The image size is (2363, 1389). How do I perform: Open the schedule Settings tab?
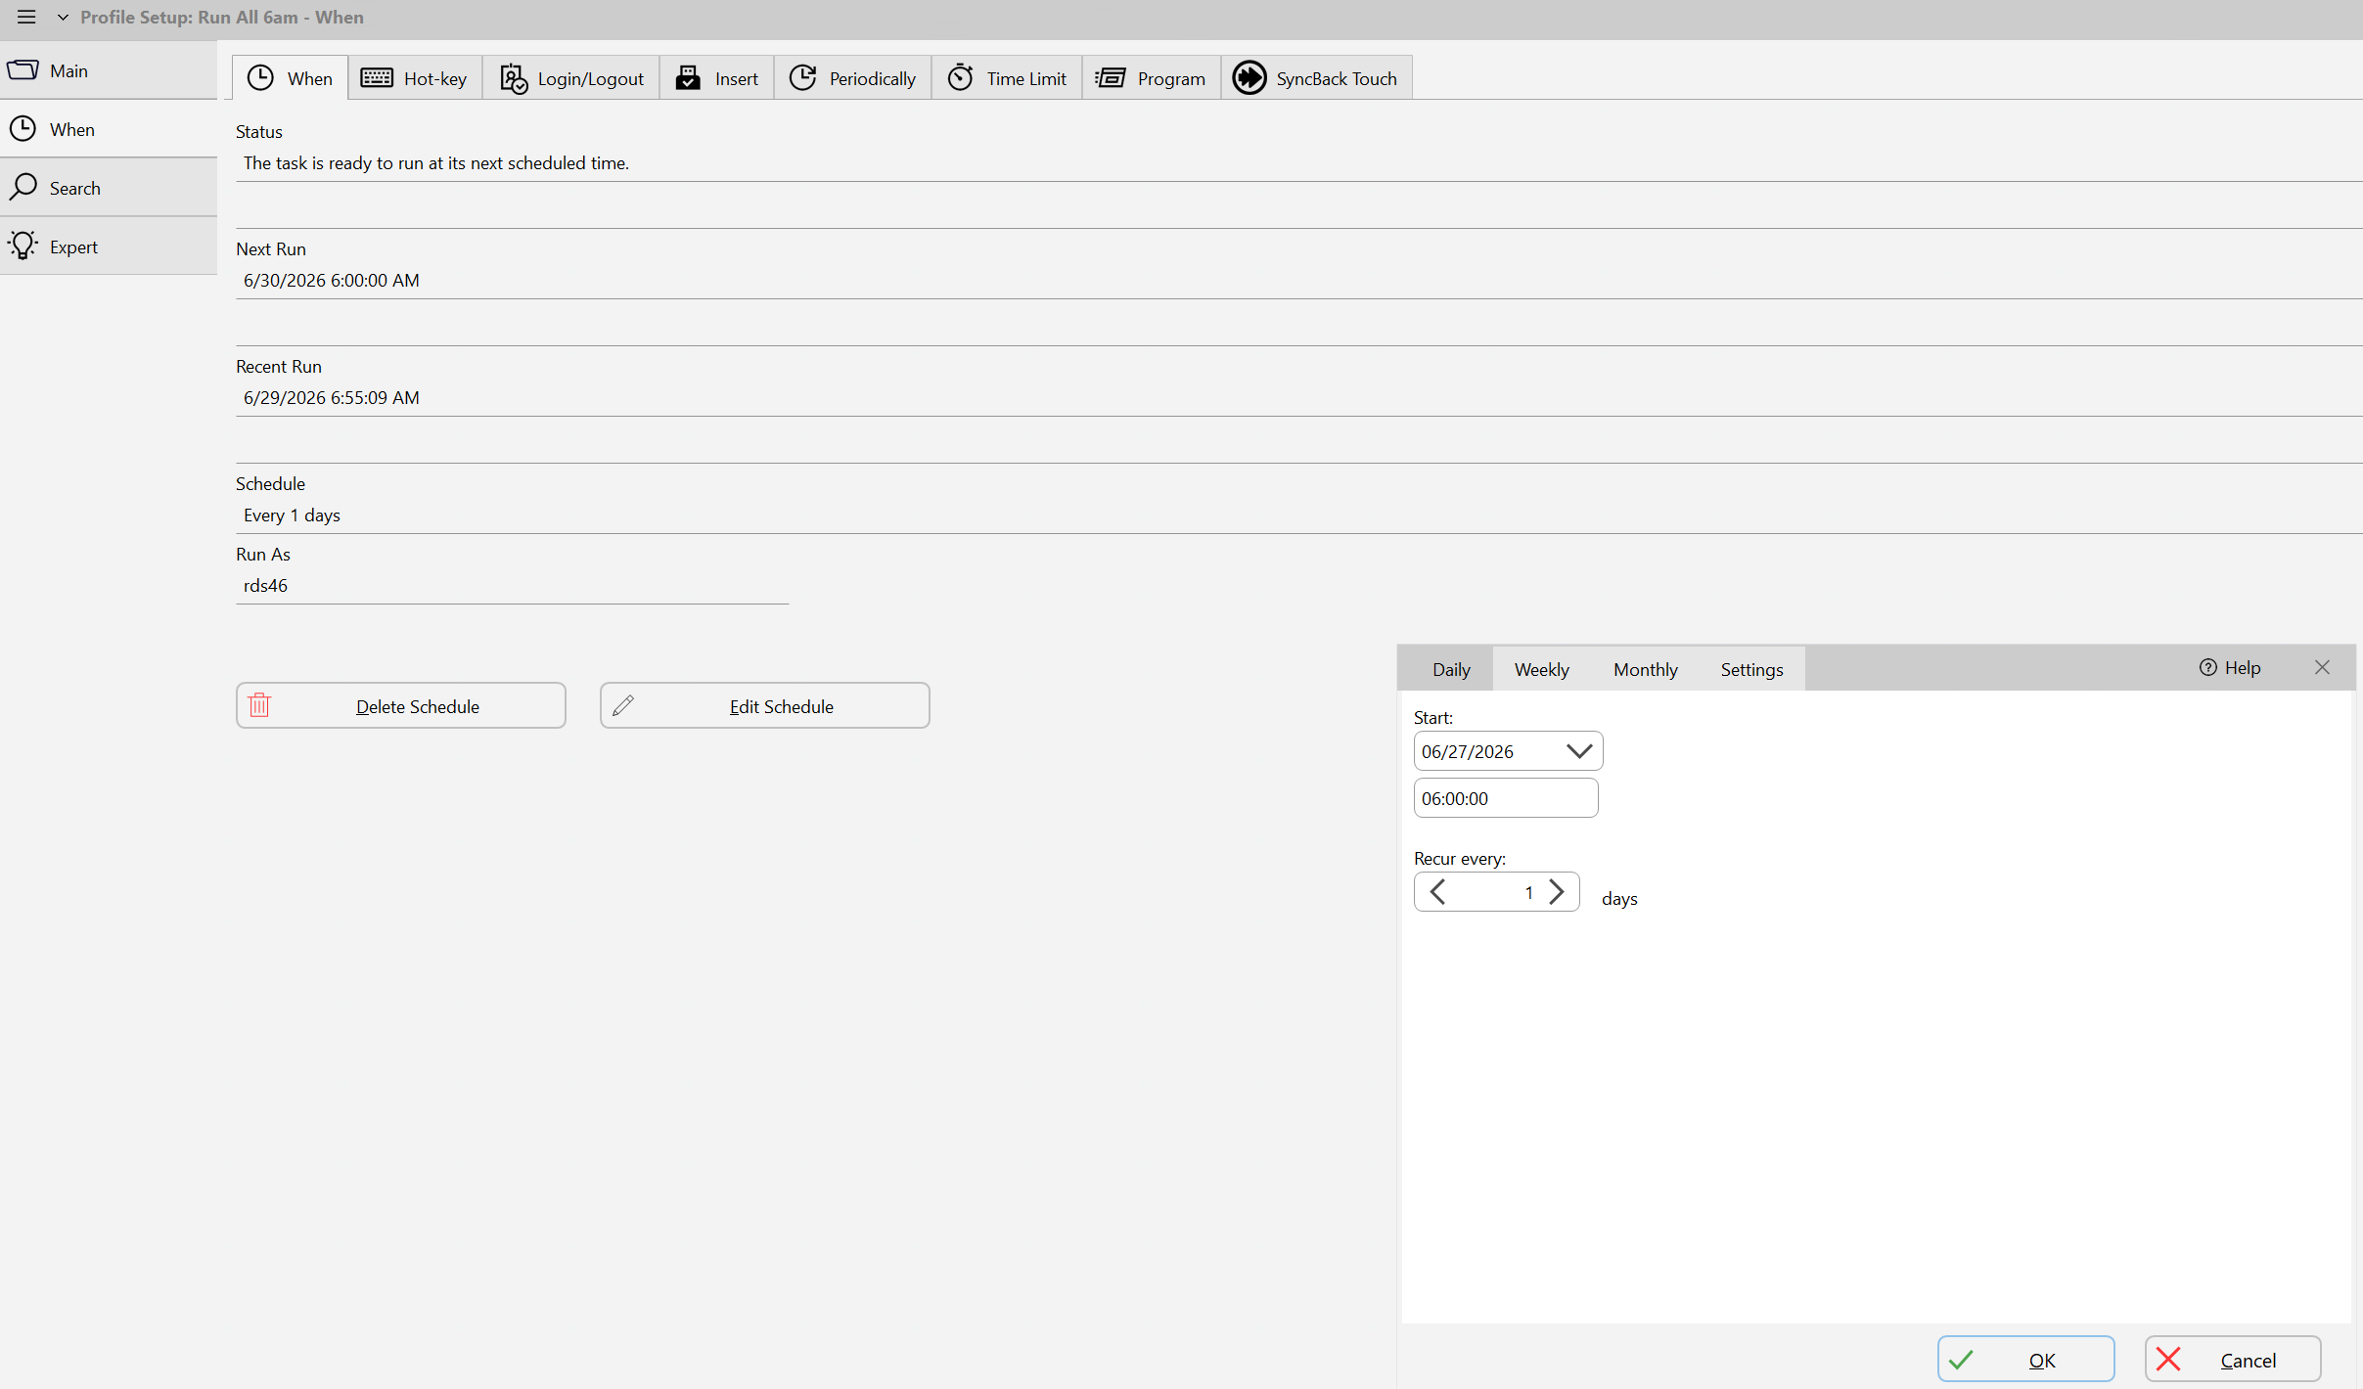pyautogui.click(x=1751, y=669)
